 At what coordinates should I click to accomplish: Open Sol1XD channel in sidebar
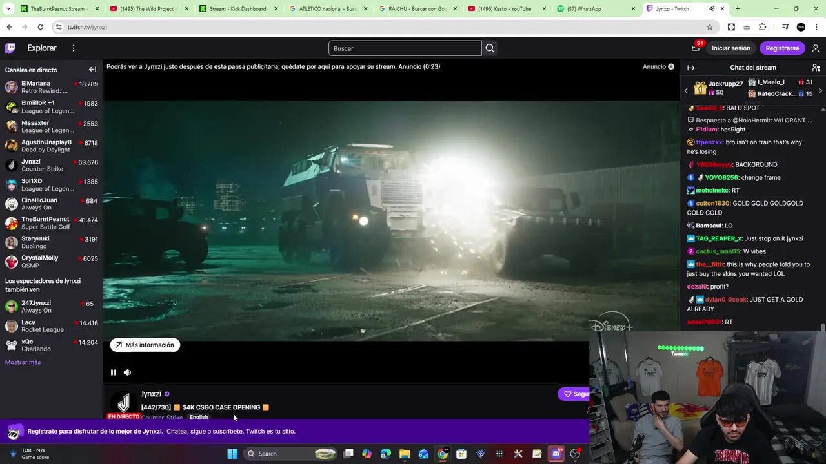pyautogui.click(x=52, y=184)
